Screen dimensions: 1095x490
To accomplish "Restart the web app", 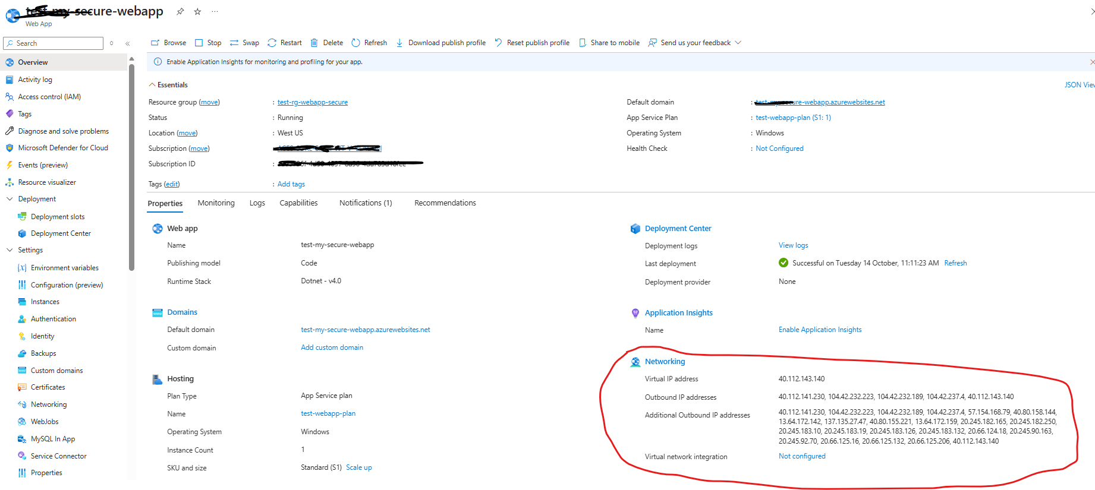I will click(x=285, y=43).
